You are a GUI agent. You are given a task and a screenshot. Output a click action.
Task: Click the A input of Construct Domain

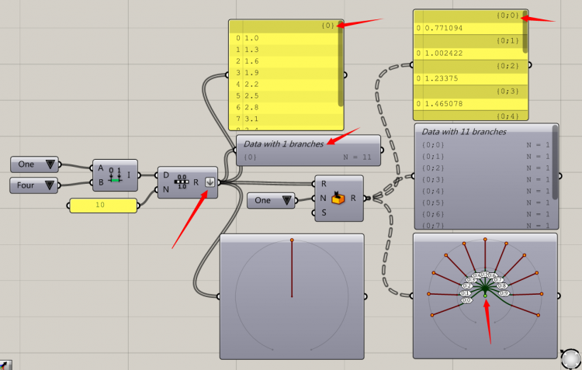click(x=101, y=168)
